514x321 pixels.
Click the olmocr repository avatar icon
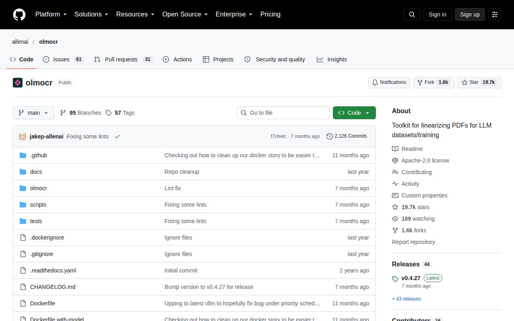point(18,83)
